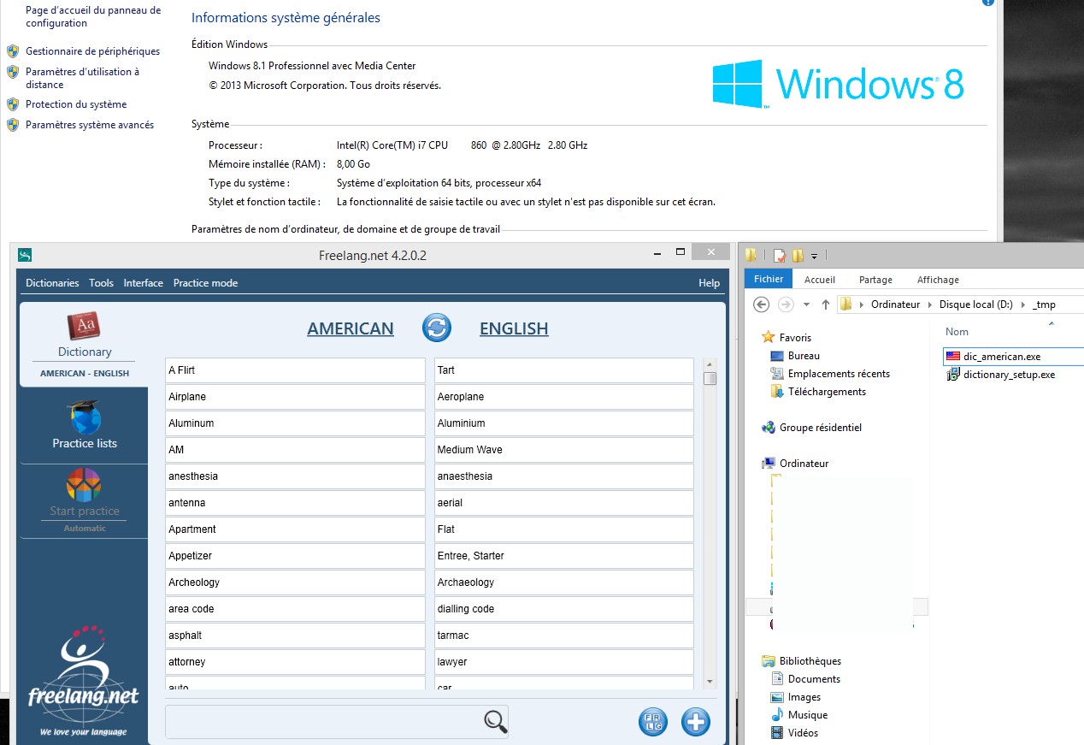This screenshot has height=745, width=1084.
Task: Expand the breadcrumb chevron after Ordinateur
Action: pos(930,305)
